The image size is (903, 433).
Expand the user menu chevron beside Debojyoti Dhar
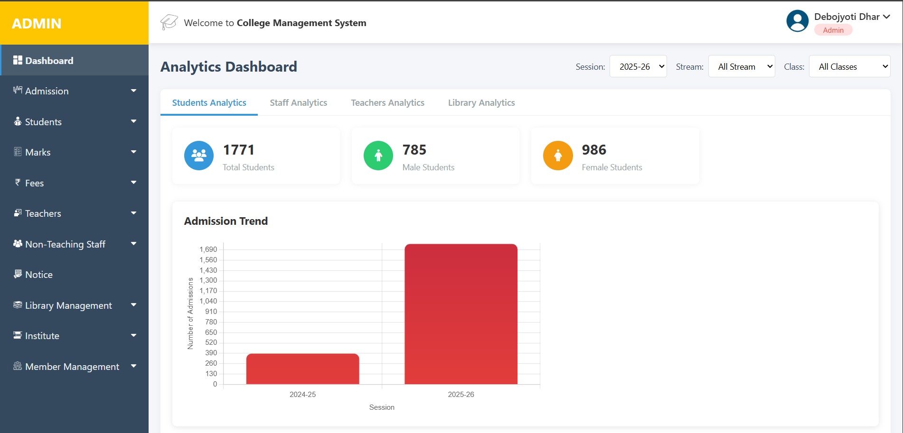coord(886,17)
